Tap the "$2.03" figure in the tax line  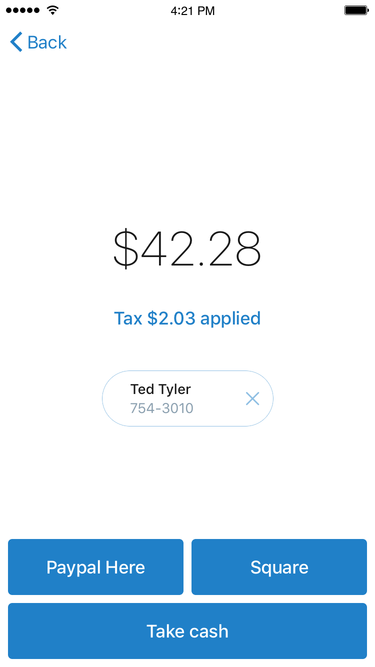[x=171, y=318]
